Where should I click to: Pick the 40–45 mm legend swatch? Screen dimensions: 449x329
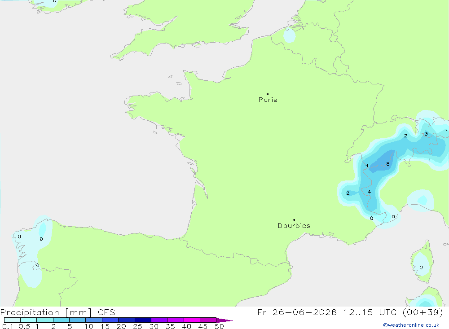coord(192,320)
